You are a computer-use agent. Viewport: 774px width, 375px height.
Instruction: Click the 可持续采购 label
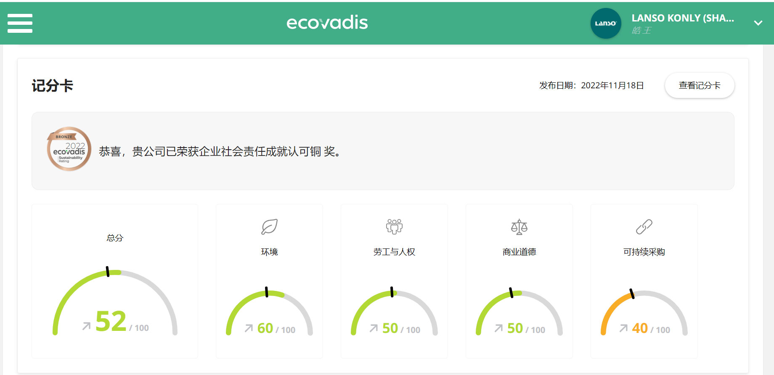(644, 252)
